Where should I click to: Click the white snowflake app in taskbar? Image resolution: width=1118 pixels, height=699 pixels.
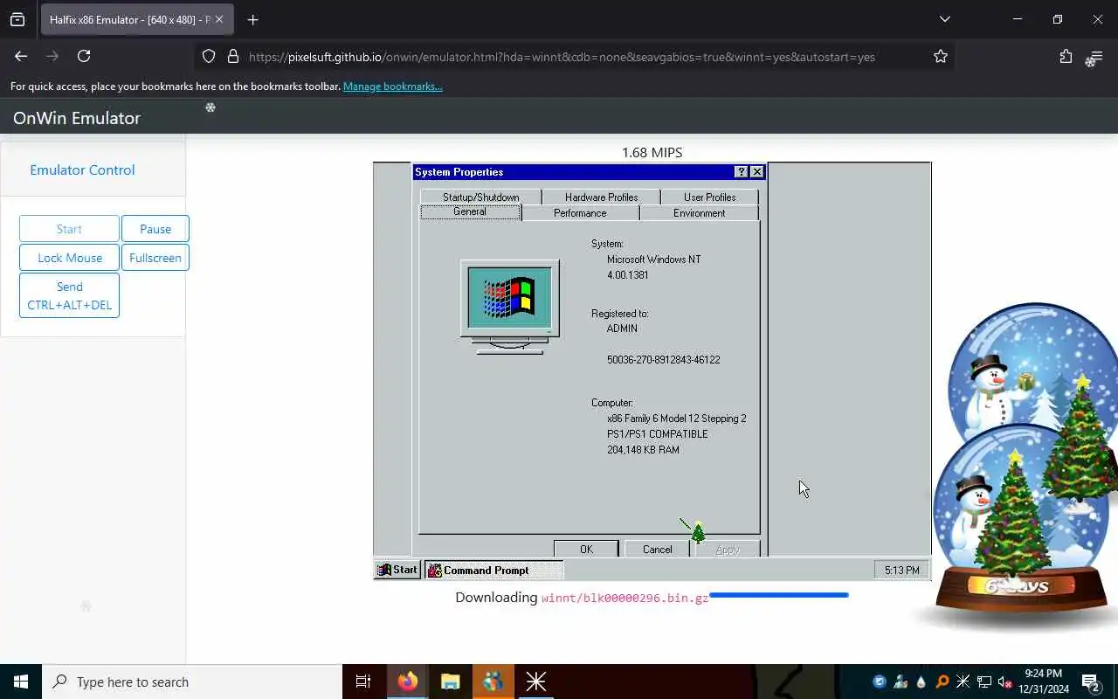tap(535, 682)
